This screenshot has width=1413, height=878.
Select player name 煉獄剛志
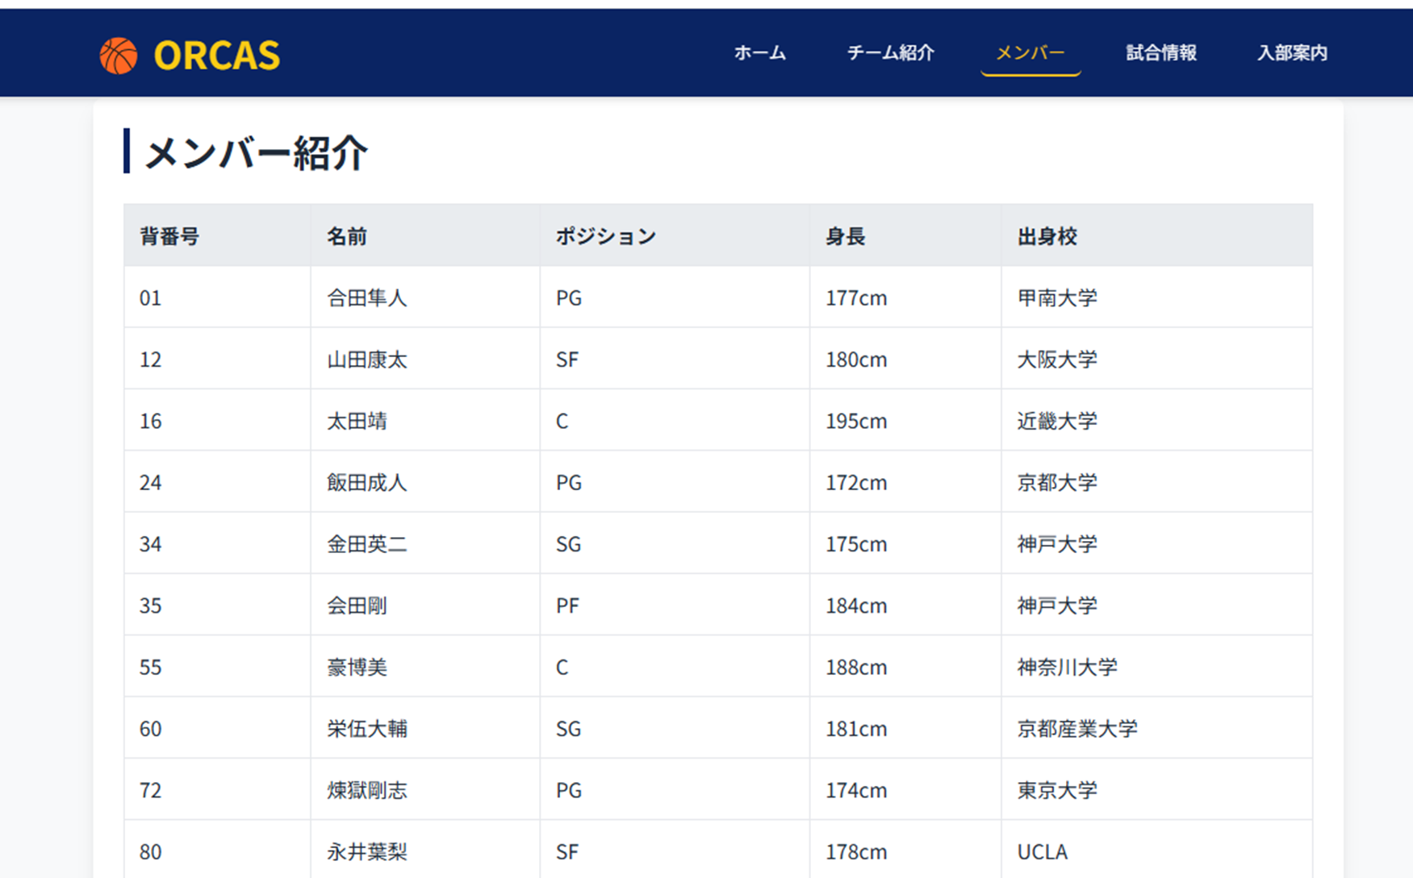[x=367, y=790]
